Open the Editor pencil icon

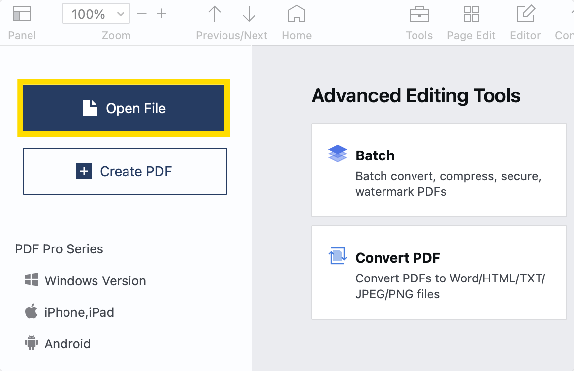click(x=525, y=14)
